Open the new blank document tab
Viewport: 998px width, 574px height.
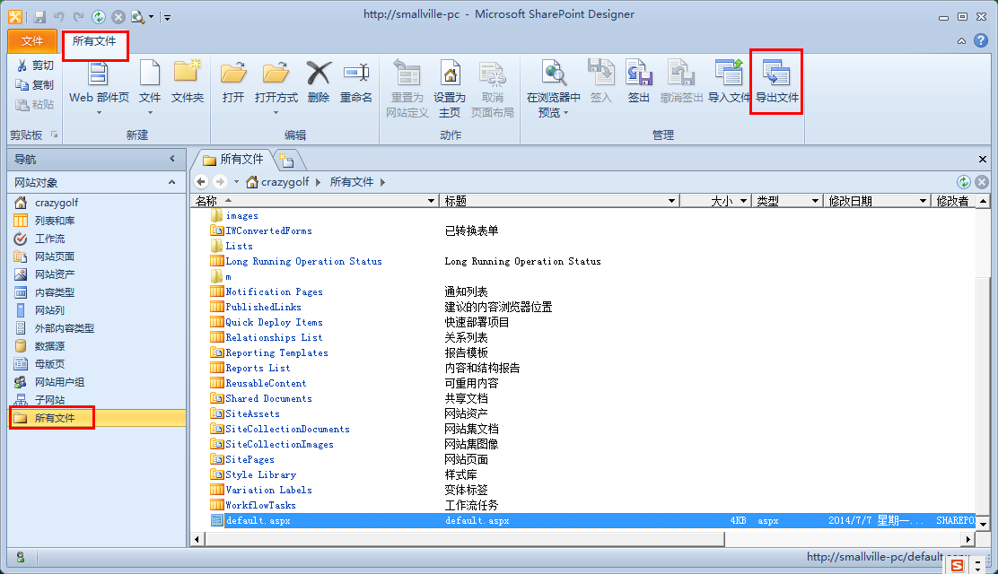coord(286,160)
